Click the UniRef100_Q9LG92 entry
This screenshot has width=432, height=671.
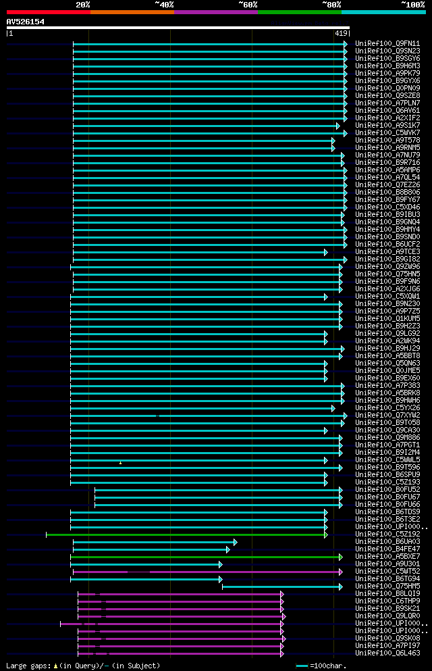(387, 334)
